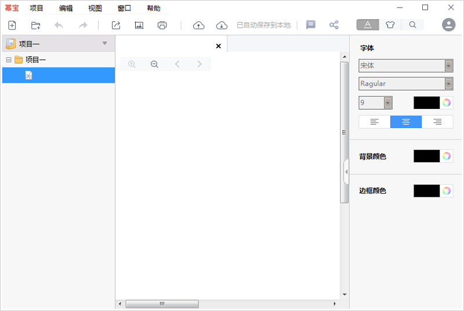This screenshot has height=311, width=464.
Task: Zoom in on the canvas
Action: pyautogui.click(x=132, y=64)
